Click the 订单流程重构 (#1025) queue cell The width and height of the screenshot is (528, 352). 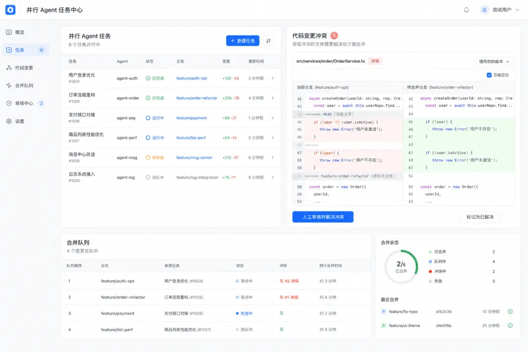point(183,297)
